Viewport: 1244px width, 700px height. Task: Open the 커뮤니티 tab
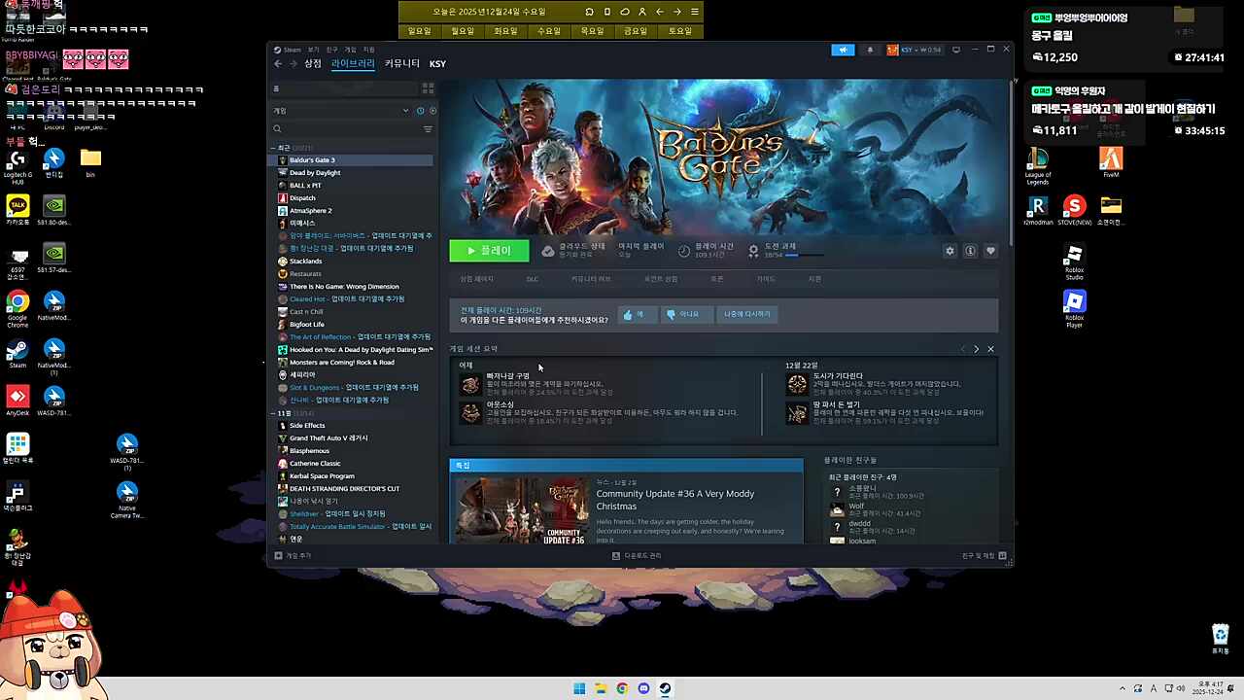click(x=402, y=64)
